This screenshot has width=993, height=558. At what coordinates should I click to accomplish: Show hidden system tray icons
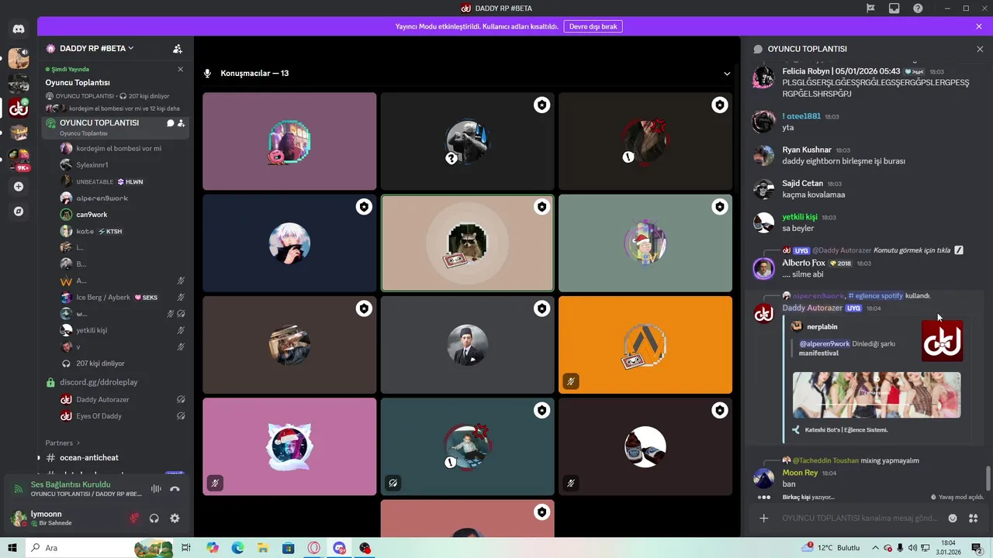[x=876, y=548]
